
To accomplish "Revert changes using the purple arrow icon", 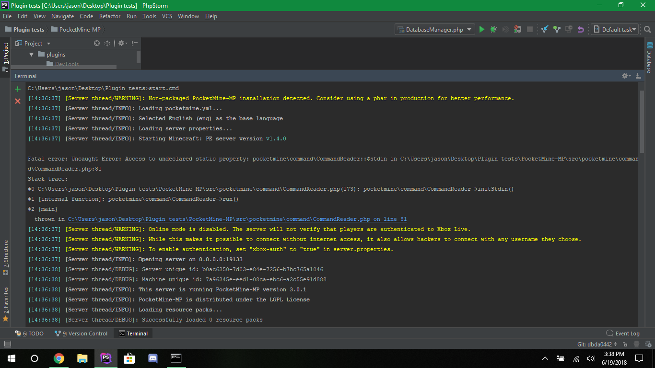I will coord(580,29).
